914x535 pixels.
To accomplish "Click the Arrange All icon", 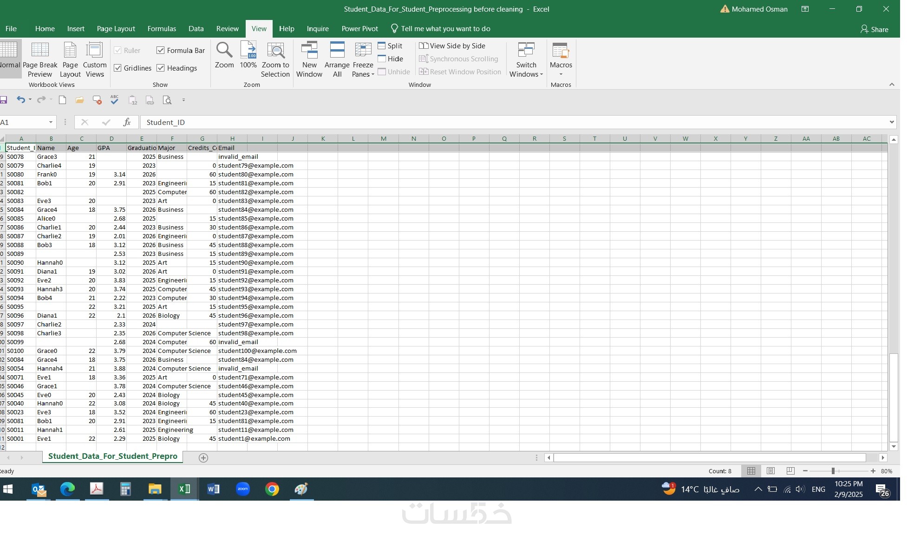I will (x=337, y=50).
